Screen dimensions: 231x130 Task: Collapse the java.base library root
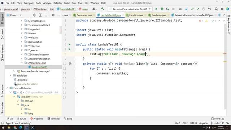(14, 96)
